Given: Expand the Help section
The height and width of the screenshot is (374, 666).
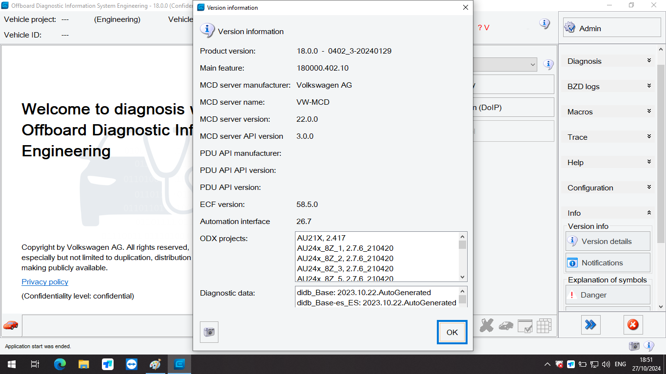Looking at the screenshot, I should tap(608, 162).
